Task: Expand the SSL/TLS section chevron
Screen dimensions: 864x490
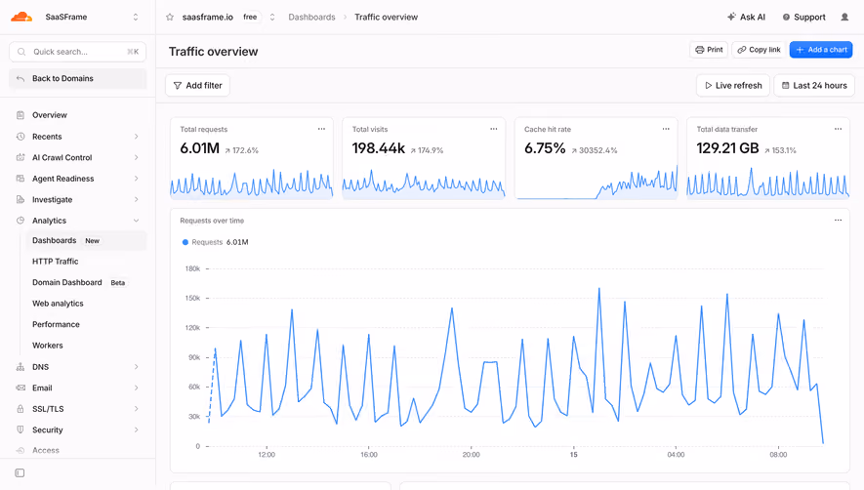Action: pyautogui.click(x=136, y=409)
